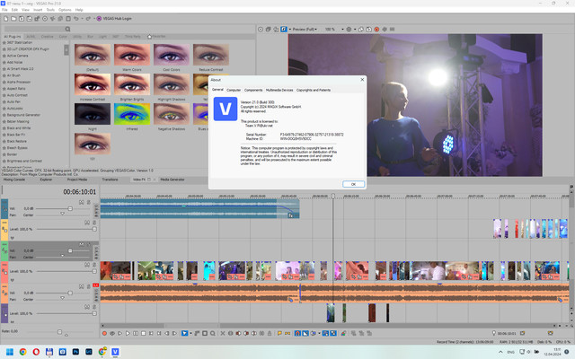Select the AI Smart Mask 2.0 plug-in
This screenshot has height=359, width=575.
[x=18, y=69]
